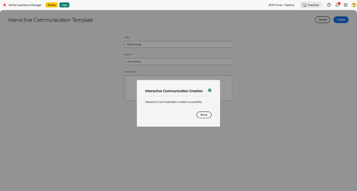Focus the Name field containing client-temp

pos(178,62)
